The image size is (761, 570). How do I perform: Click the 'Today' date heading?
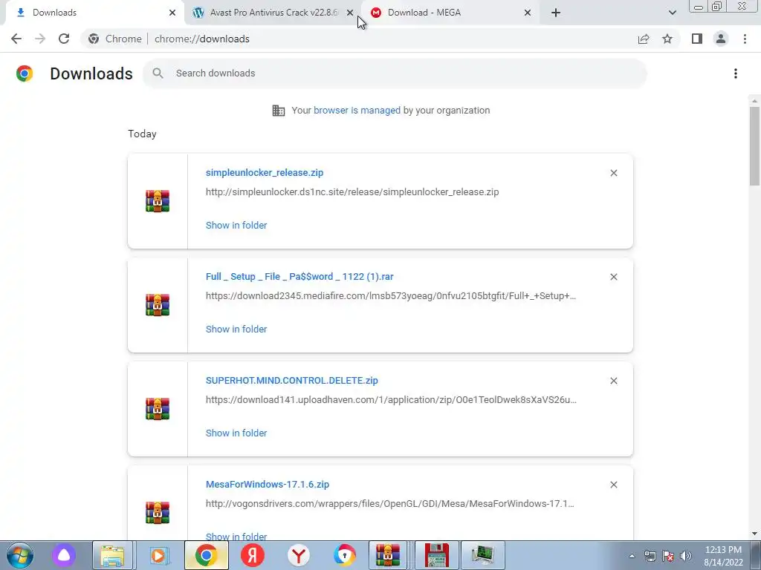[x=142, y=134]
